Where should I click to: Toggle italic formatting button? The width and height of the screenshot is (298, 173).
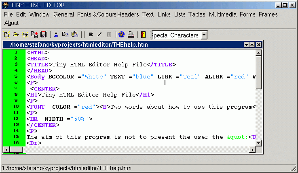[x=100, y=35]
